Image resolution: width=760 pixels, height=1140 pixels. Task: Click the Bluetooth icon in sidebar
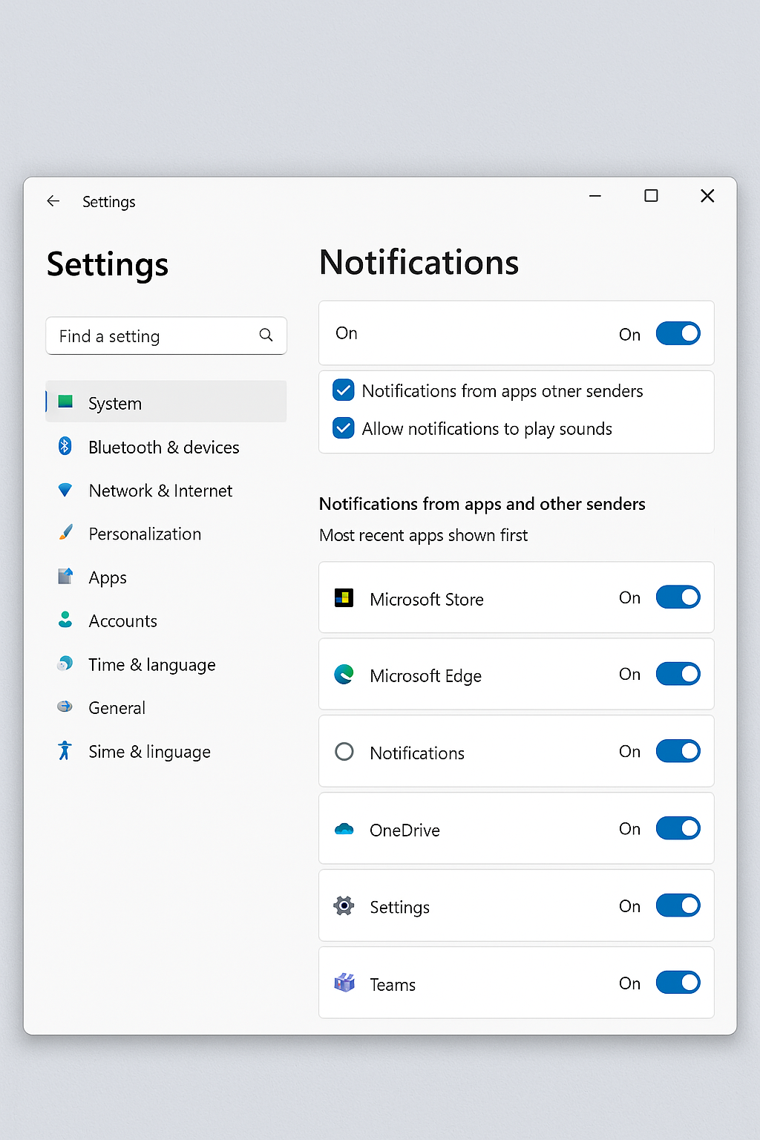click(x=65, y=446)
